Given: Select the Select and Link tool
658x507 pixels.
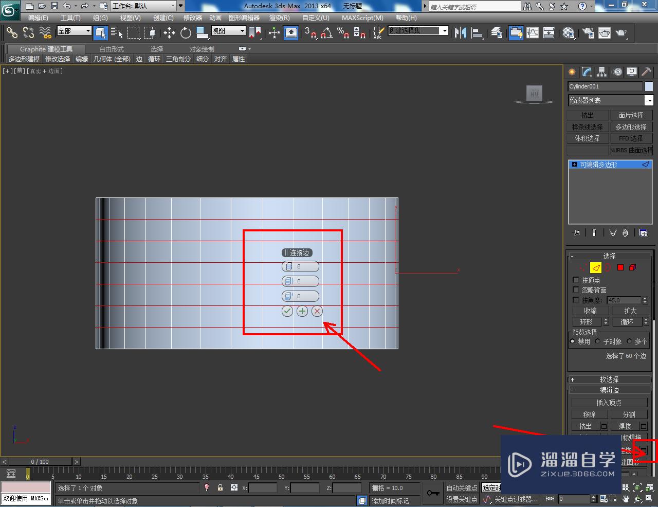Looking at the screenshot, I should coord(11,33).
